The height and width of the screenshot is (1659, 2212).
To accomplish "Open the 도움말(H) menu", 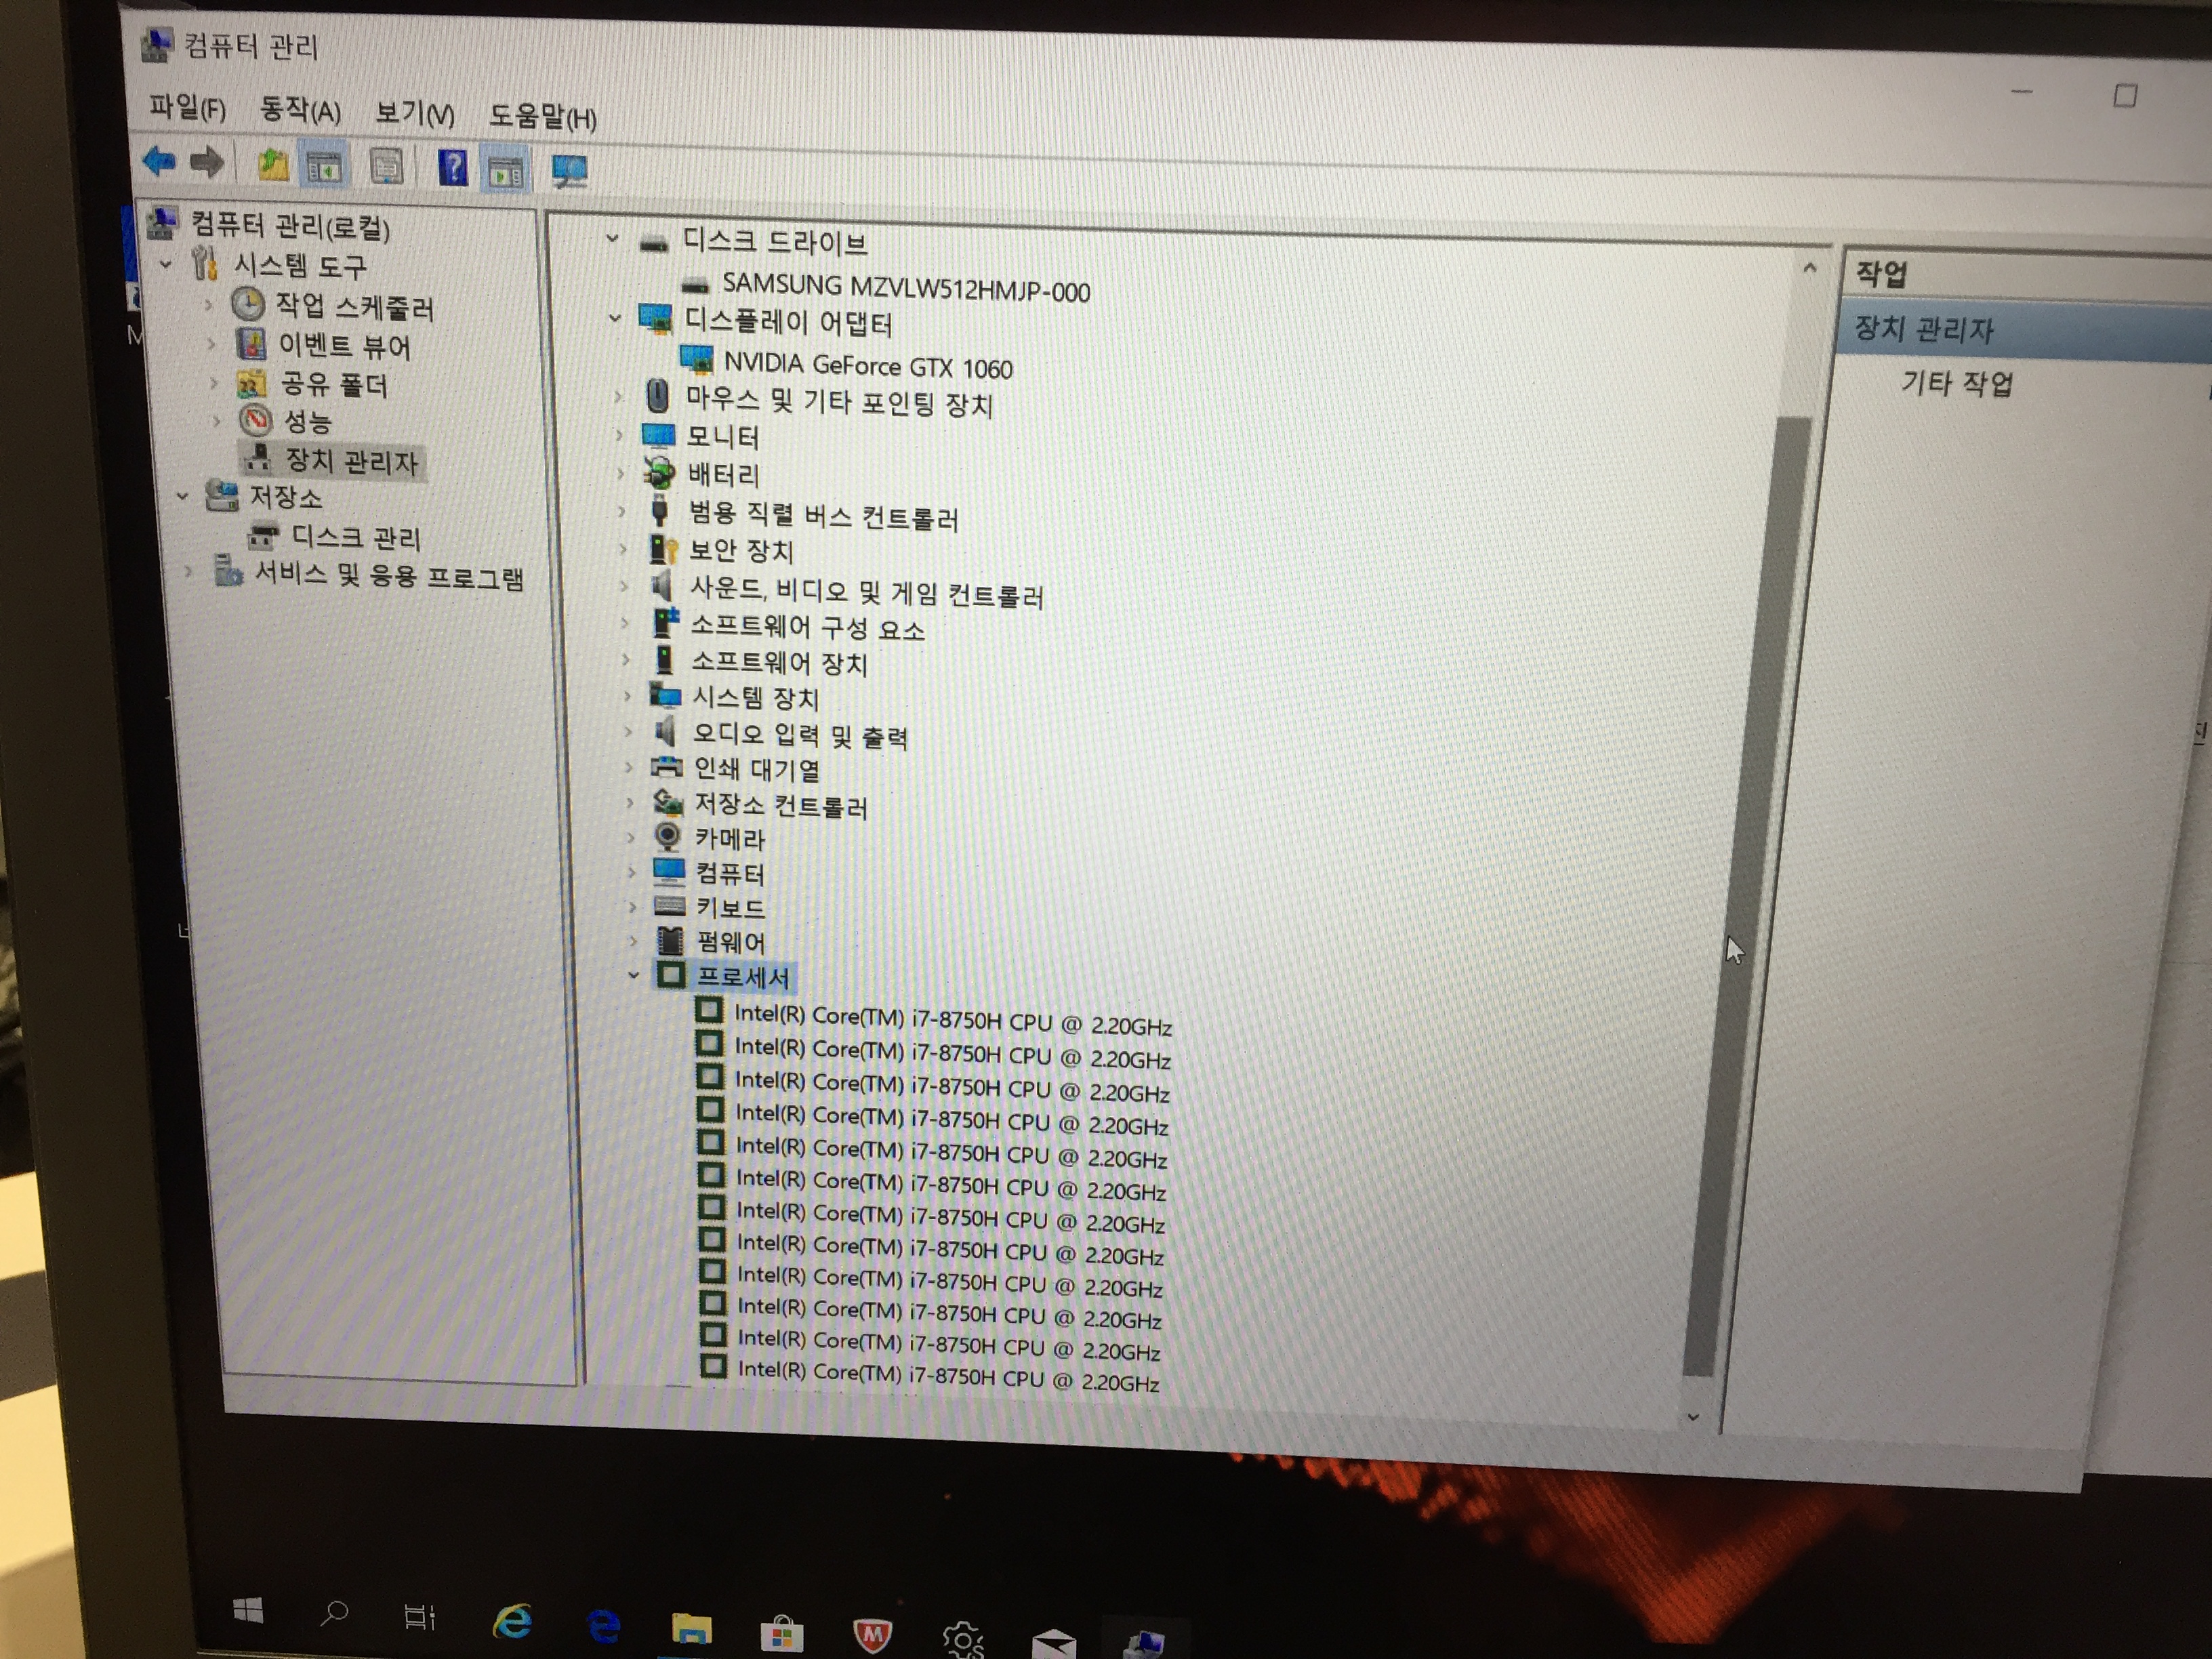I will 542,117.
